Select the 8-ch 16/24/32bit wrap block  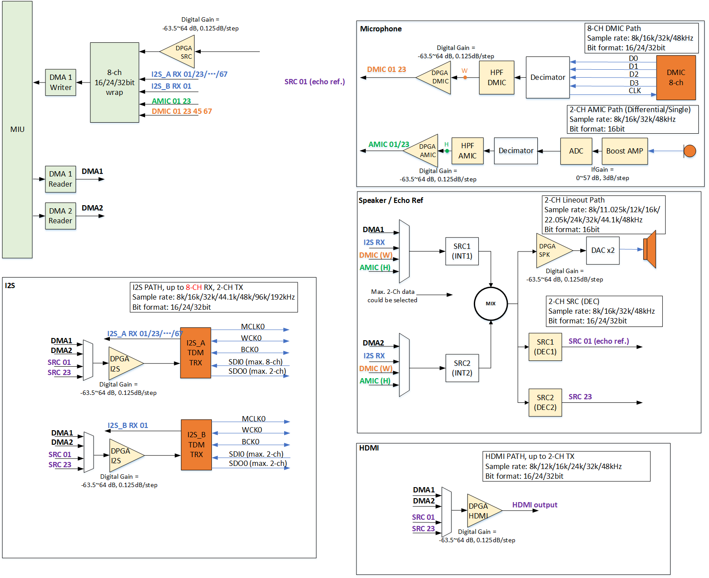[x=115, y=83]
